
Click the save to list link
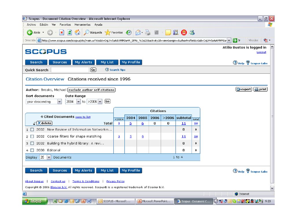[83, 117]
